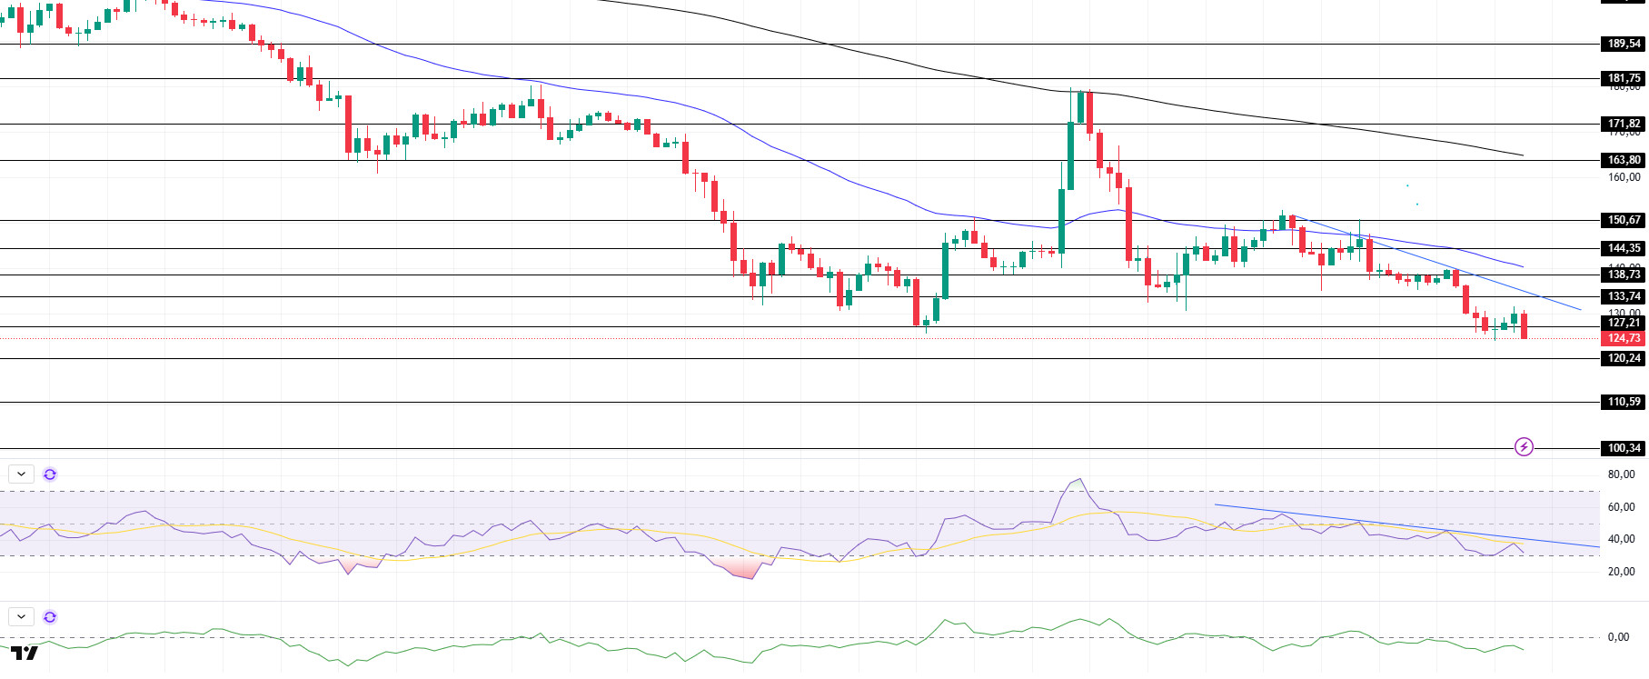Select the 100,34 support level label
Screen dimensions: 1649x679
point(1623,448)
